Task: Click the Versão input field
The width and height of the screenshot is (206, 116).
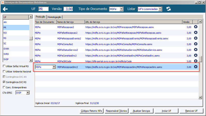Action: [68, 9]
